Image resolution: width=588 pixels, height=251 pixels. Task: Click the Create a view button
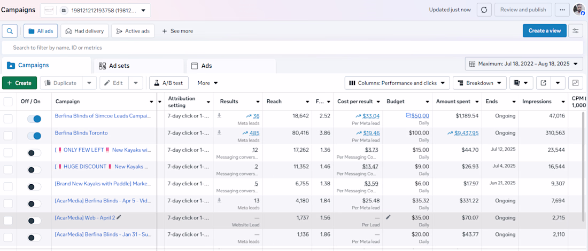[x=545, y=31]
